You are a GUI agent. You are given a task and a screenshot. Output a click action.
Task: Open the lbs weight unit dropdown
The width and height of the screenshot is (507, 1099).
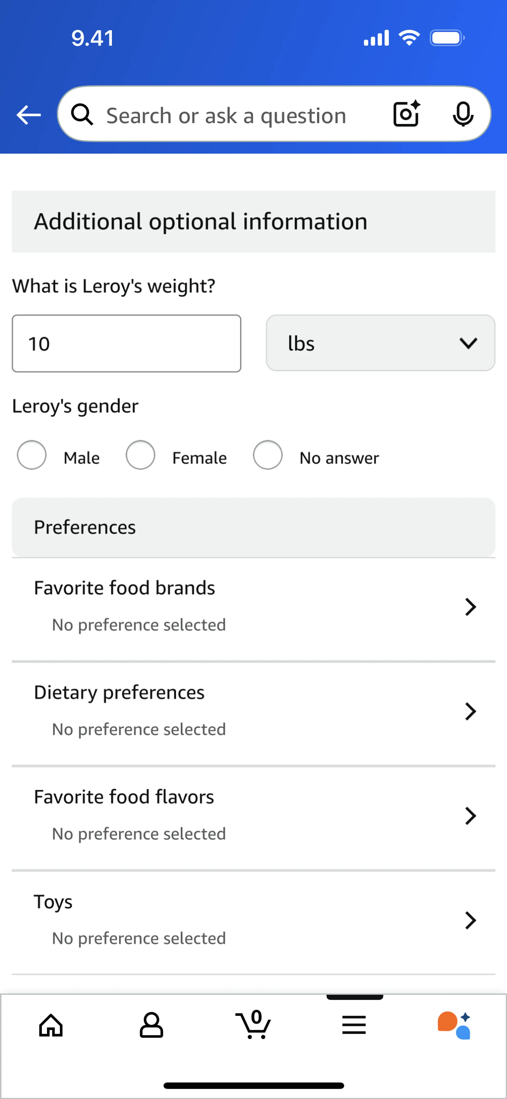[380, 343]
